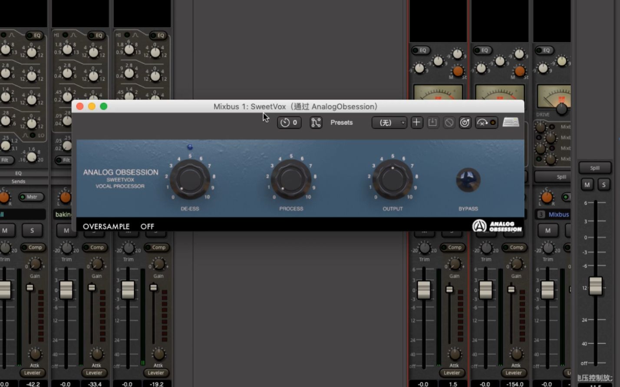
Task: Click the reset parameters icon in plugin toolbar
Action: tap(465, 123)
